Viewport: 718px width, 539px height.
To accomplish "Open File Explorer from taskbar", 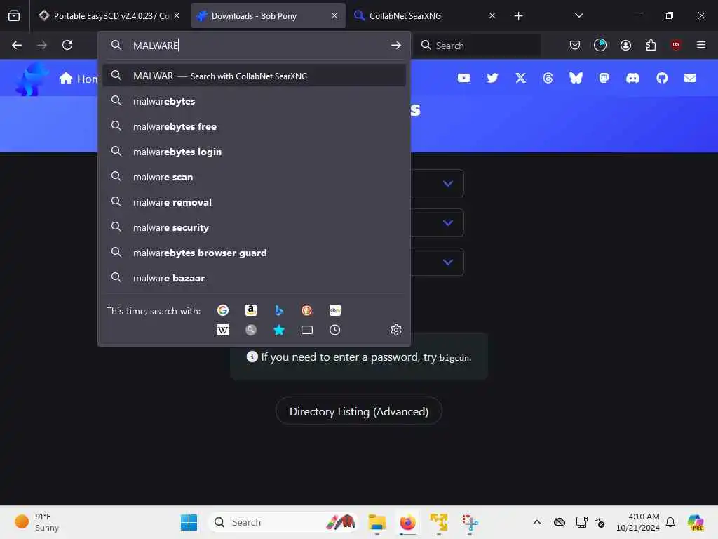I will click(377, 522).
